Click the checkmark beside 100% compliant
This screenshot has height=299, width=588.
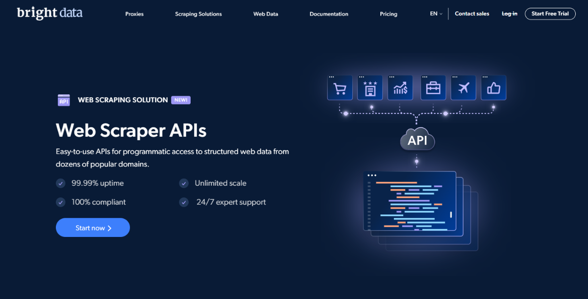click(61, 202)
